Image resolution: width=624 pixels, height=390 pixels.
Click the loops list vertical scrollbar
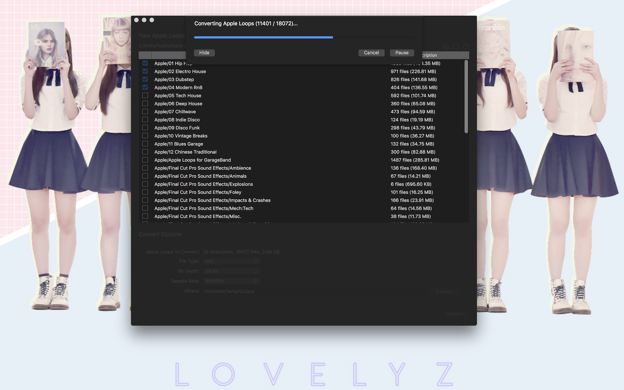pyautogui.click(x=466, y=97)
